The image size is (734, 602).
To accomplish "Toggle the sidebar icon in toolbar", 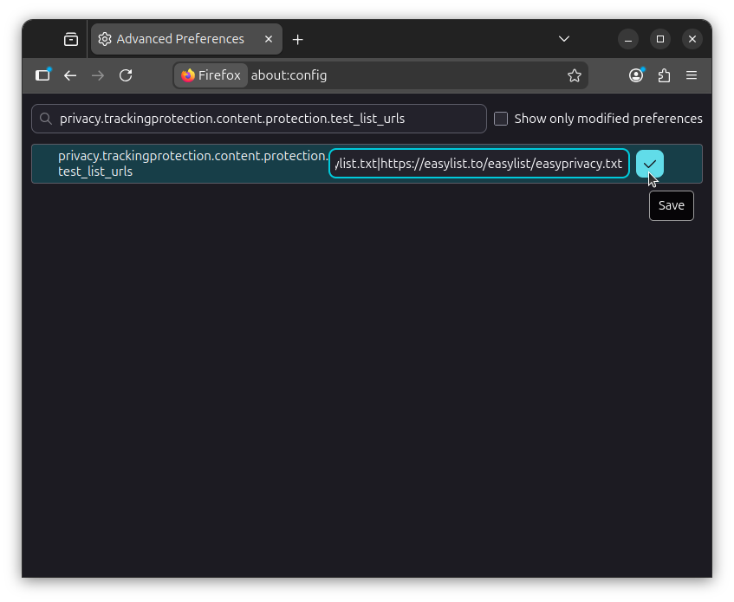I will tap(42, 75).
